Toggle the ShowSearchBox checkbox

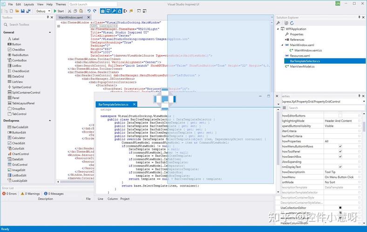click(x=340, y=156)
